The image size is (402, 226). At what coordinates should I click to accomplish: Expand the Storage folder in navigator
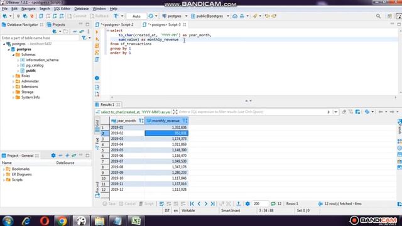(13, 92)
